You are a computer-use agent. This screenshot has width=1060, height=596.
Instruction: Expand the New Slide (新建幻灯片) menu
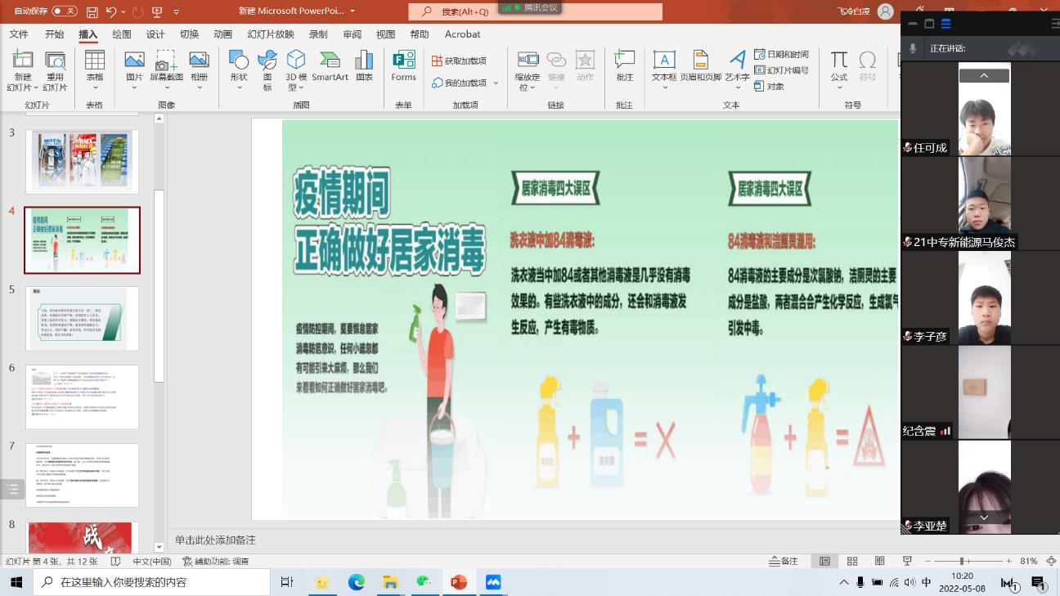click(x=22, y=83)
